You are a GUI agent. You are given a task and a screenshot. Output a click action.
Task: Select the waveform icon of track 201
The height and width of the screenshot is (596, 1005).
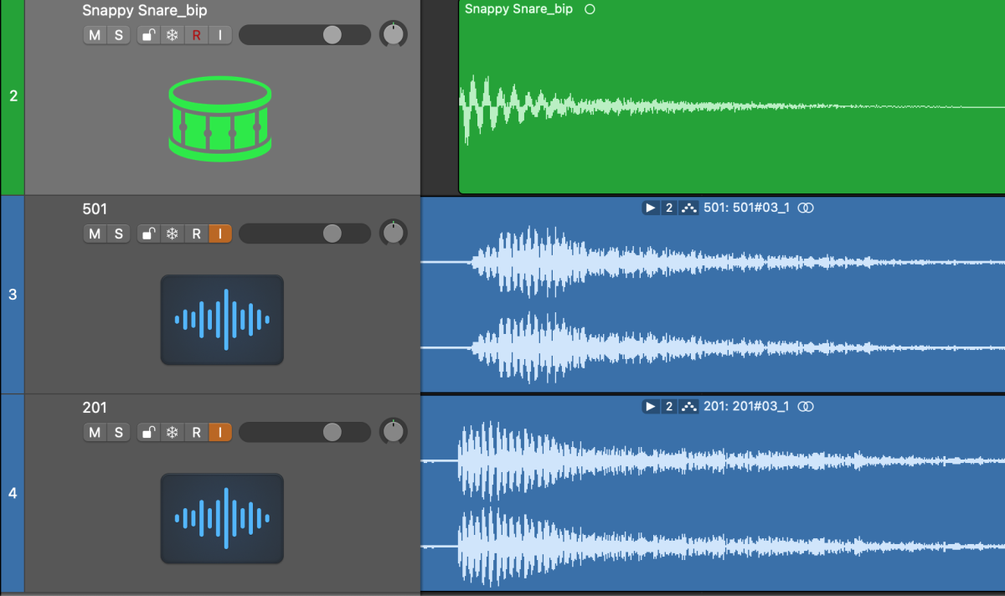222,518
